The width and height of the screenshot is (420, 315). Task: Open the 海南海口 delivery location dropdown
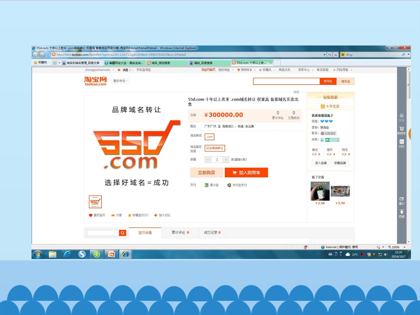coord(229,127)
